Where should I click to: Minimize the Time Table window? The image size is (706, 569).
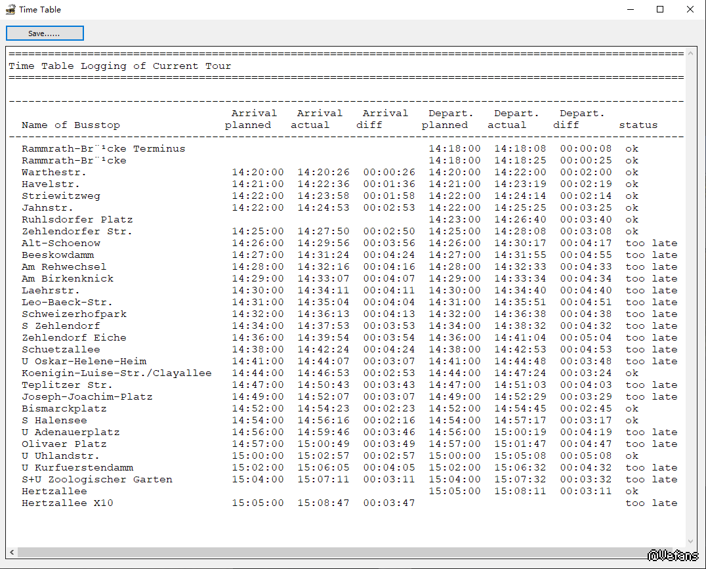coord(630,10)
